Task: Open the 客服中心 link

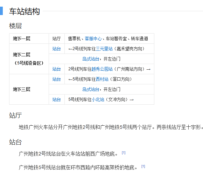Action: pos(93,39)
